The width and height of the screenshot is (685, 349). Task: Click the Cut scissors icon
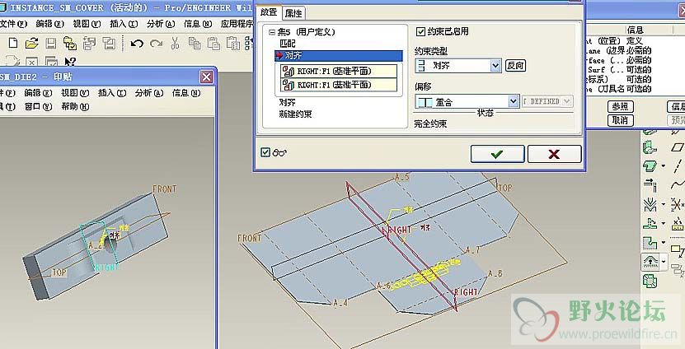click(176, 43)
